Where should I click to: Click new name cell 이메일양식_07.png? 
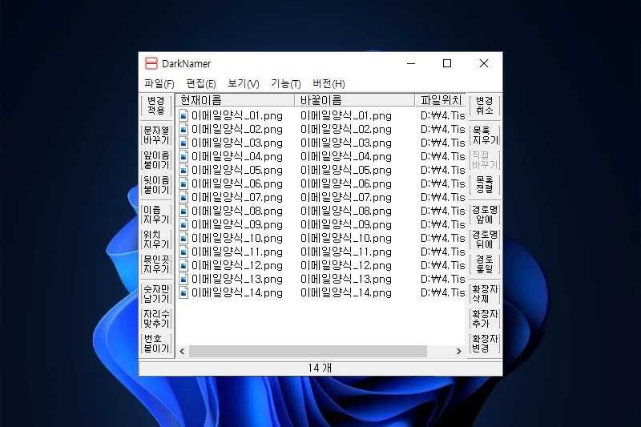tap(346, 197)
